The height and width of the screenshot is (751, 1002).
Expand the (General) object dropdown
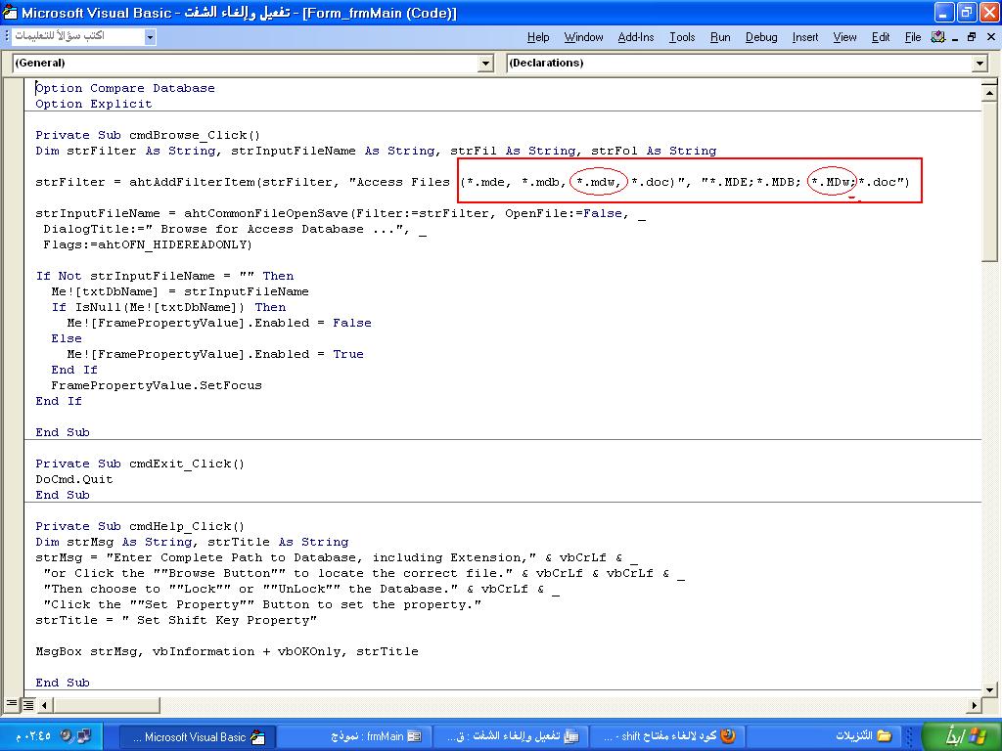[x=486, y=63]
